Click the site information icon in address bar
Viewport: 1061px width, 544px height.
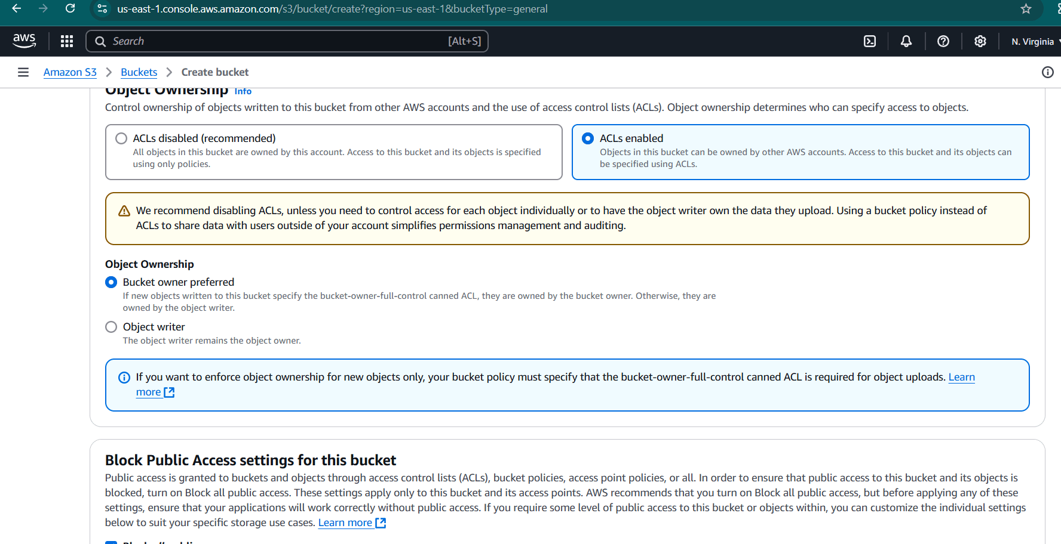[102, 9]
